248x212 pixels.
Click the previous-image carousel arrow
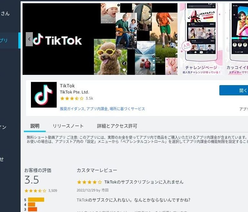29,39
